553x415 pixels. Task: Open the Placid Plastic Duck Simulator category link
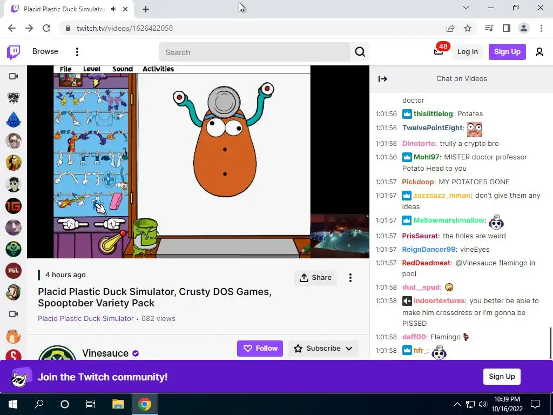tap(86, 319)
